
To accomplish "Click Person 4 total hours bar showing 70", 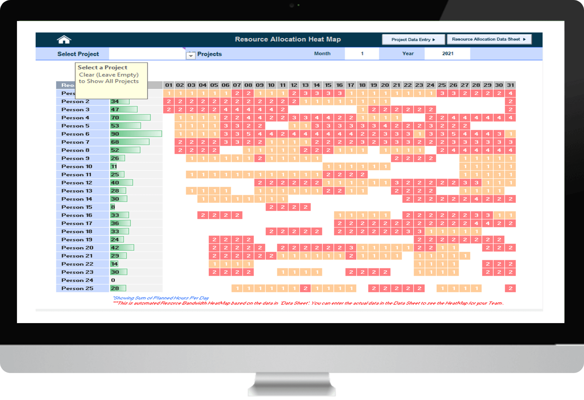I will tap(130, 118).
